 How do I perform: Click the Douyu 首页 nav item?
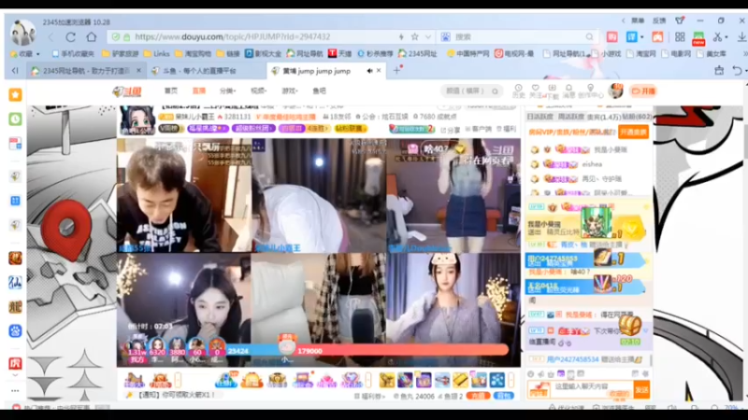tap(171, 91)
